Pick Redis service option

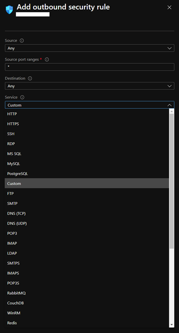87,323
